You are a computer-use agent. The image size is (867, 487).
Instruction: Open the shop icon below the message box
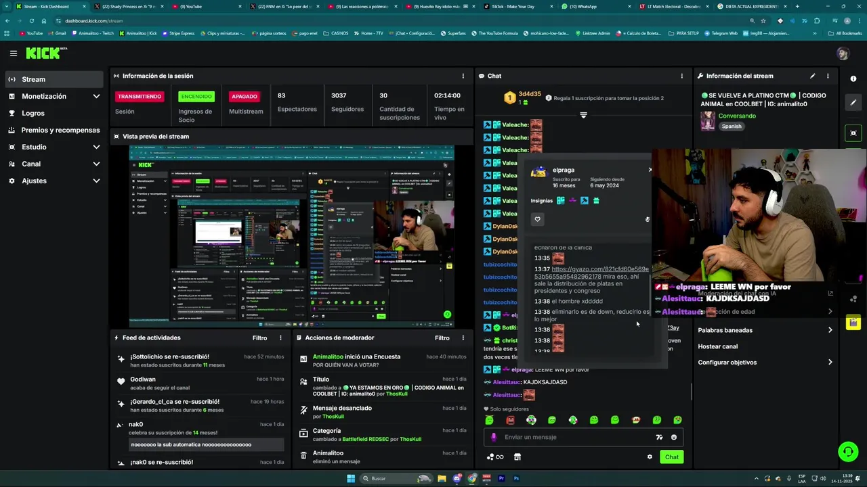pyautogui.click(x=517, y=457)
